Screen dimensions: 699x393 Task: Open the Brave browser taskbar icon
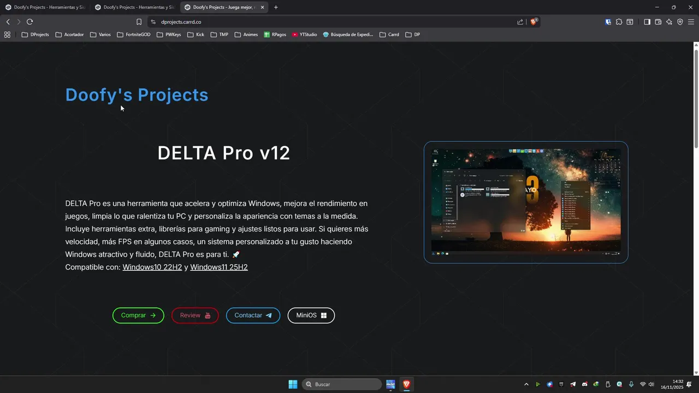pyautogui.click(x=406, y=384)
